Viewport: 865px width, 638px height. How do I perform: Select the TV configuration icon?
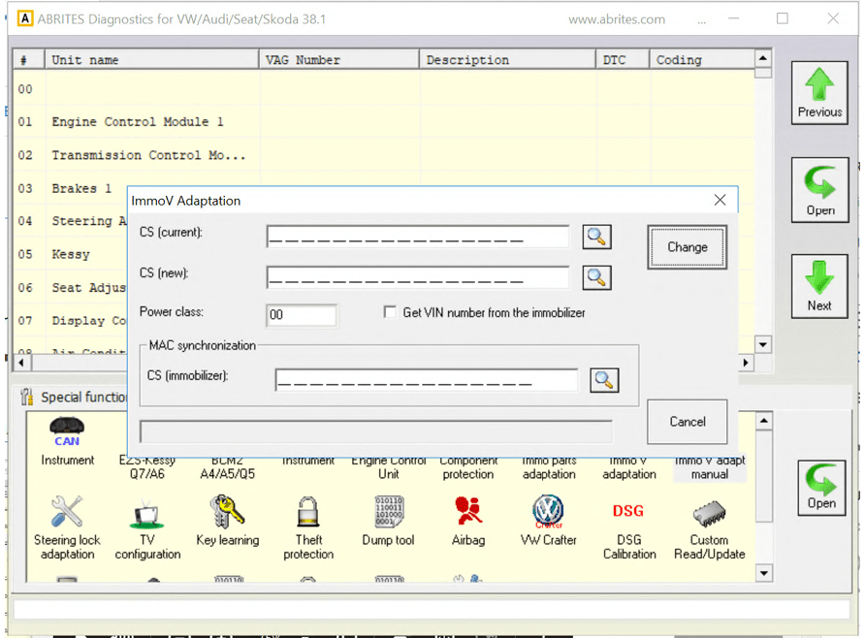pos(147,514)
